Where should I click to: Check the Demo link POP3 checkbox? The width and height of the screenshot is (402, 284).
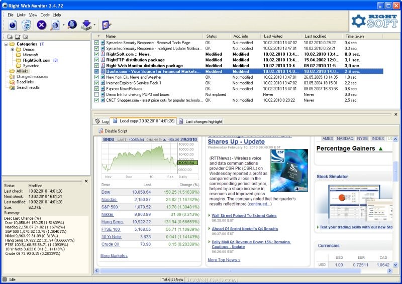tap(96, 94)
